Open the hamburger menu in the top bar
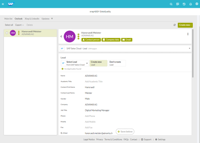 click(3, 4)
